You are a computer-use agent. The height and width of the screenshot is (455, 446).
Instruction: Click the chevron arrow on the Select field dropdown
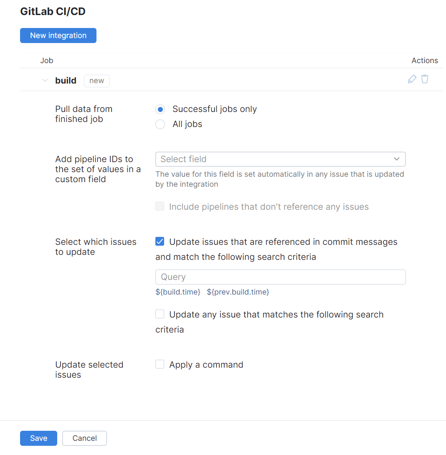point(396,159)
